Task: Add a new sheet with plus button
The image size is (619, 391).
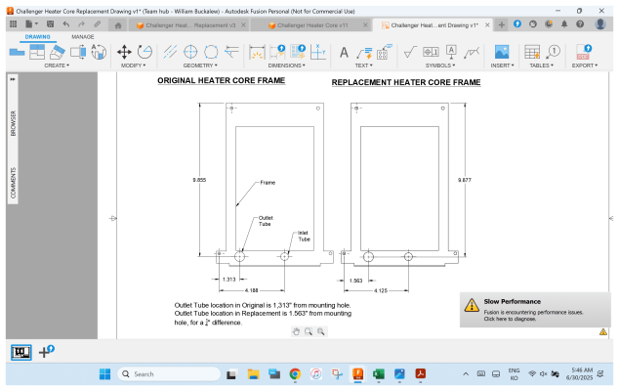Action: point(45,352)
